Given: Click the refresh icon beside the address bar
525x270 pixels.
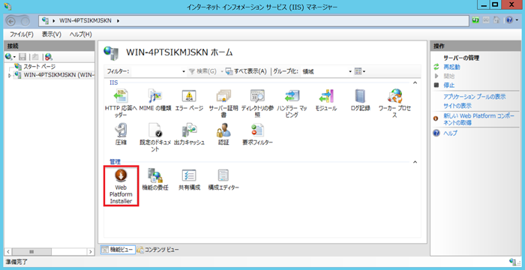Looking at the screenshot, I should click(x=475, y=20).
